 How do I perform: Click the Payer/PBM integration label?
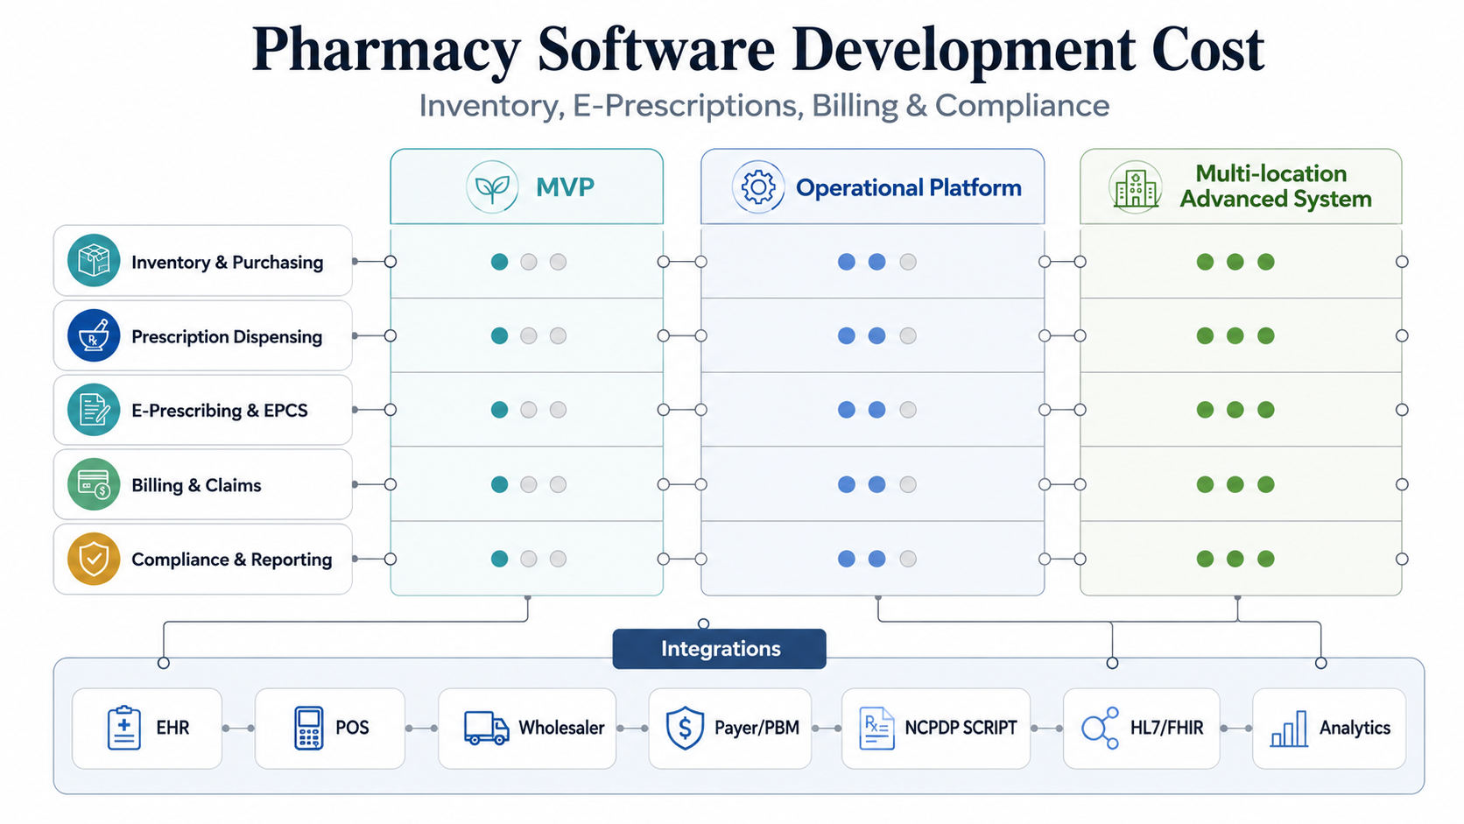757,728
